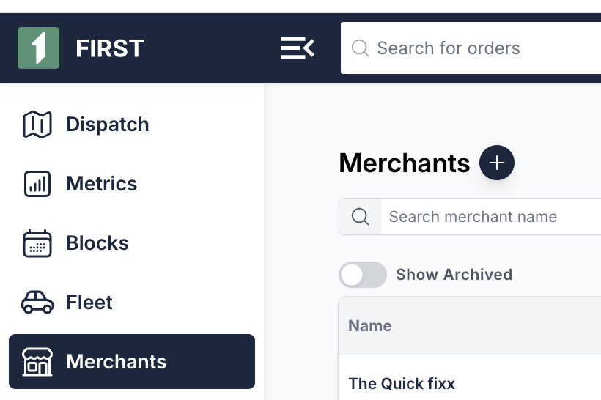The image size is (601, 400).
Task: Click the magnifier icon beside merchant search
Action: click(361, 217)
